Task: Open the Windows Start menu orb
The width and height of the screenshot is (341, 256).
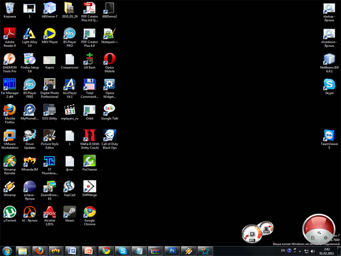Action: (x=7, y=251)
